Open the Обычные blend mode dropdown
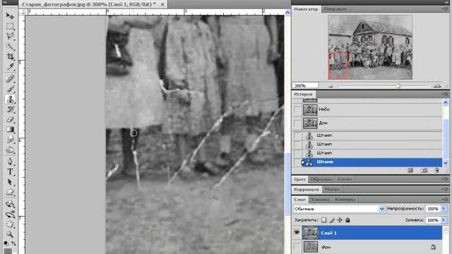 tap(339, 209)
